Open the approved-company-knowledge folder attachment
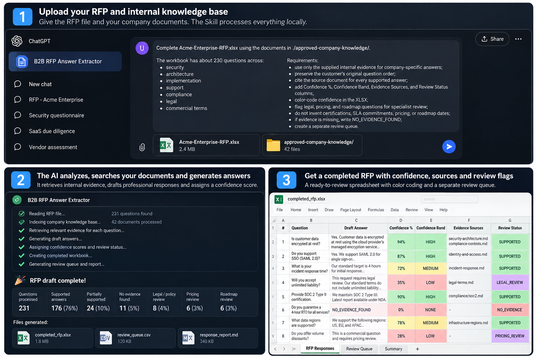This screenshot has height=358, width=537. (x=312, y=145)
